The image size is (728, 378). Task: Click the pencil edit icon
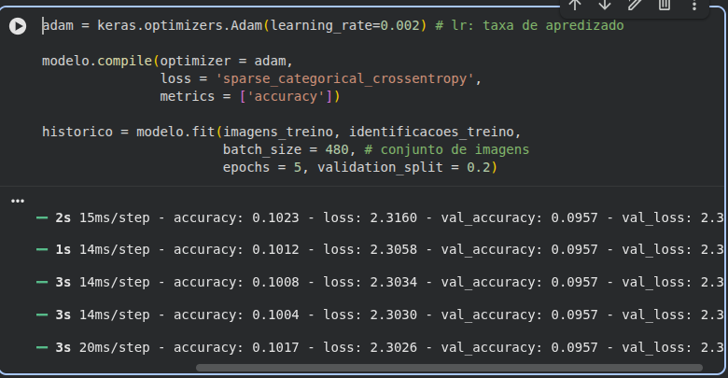tap(635, 5)
